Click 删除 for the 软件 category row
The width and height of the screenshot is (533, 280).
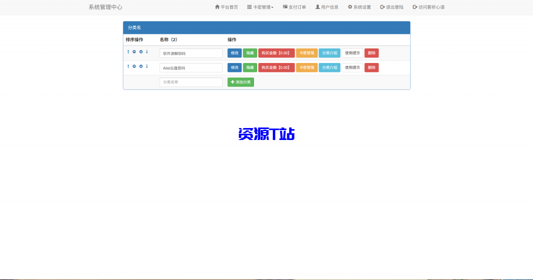[x=372, y=53]
